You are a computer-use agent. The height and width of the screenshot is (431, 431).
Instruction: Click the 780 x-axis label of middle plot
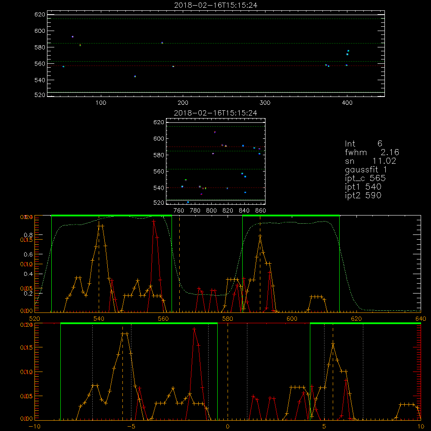[195, 211]
